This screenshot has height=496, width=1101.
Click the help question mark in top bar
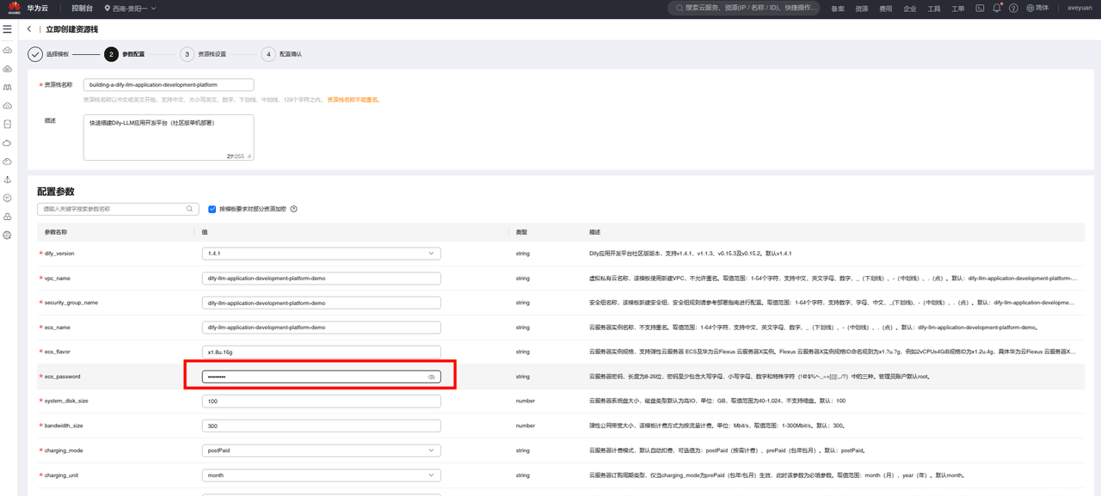pyautogui.click(x=1013, y=8)
